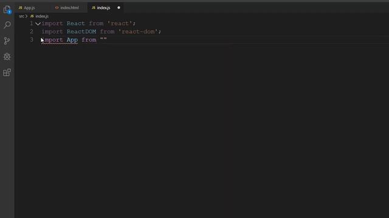Click the JS file icon on App.js tab
This screenshot has width=389, height=218.
click(20, 8)
